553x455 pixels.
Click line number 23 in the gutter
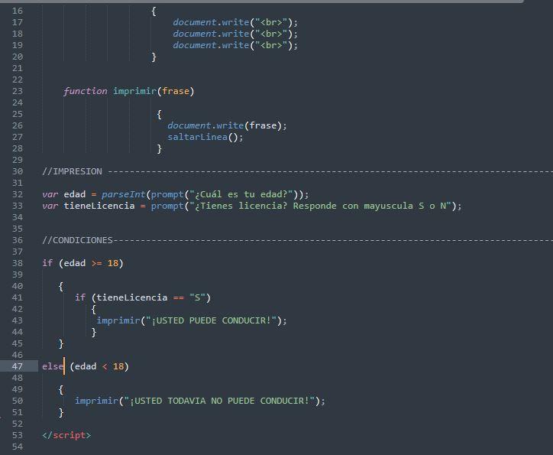point(18,91)
